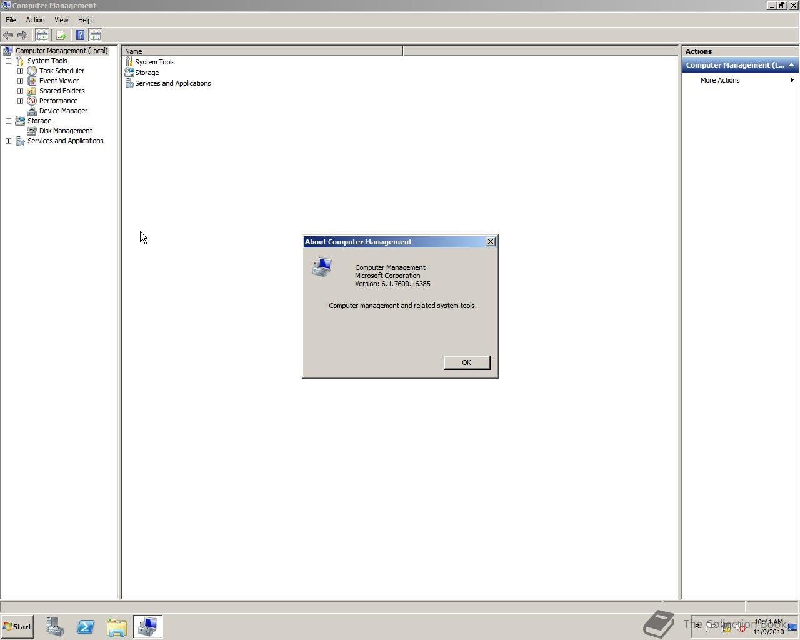Close the About Computer Management dialog

point(491,242)
